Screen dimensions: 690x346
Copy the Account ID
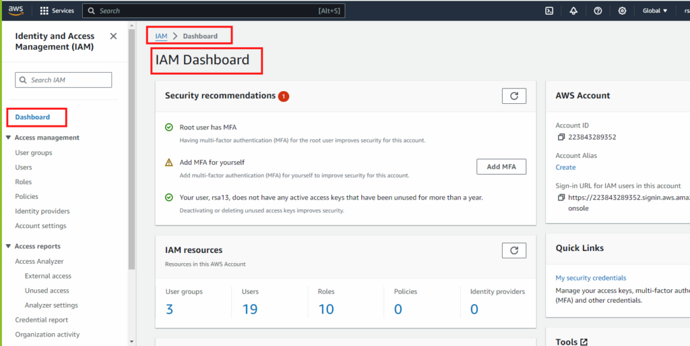pos(561,137)
